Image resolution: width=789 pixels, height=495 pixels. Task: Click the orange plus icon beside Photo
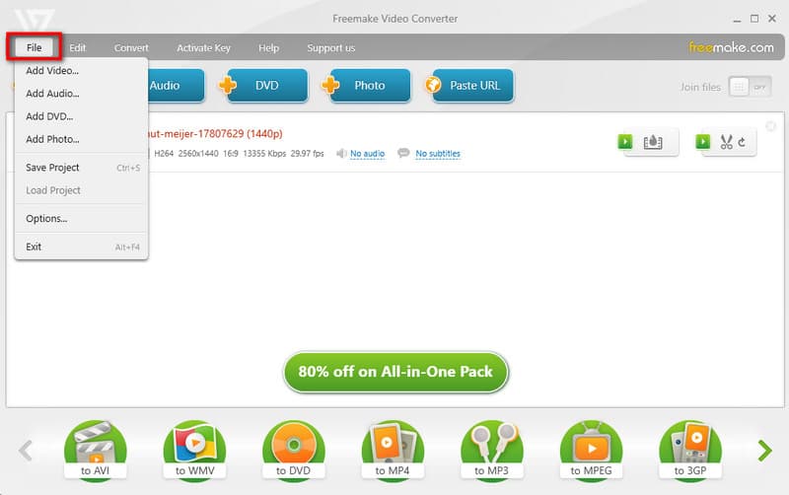click(330, 85)
